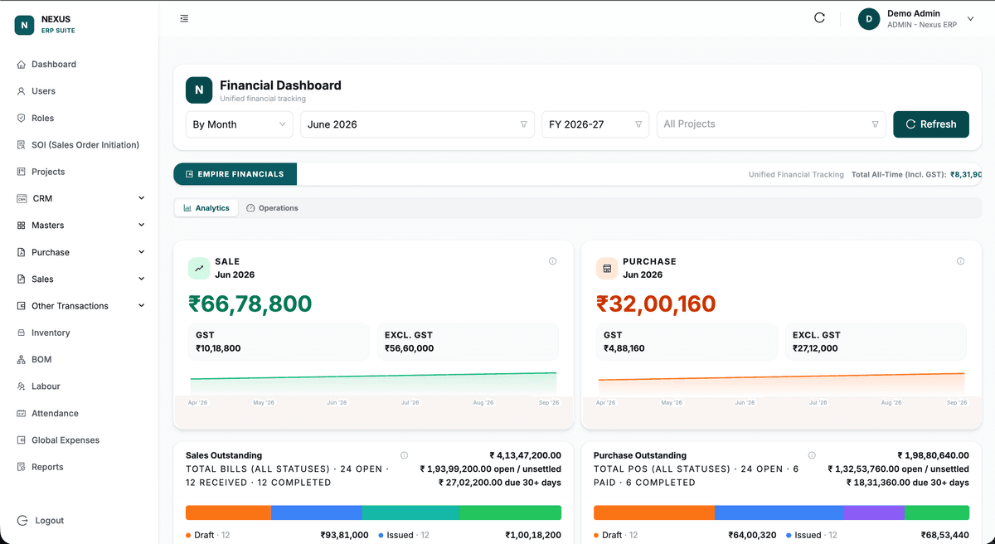Click the green SALE trend chart icon
This screenshot has height=544, width=995.
coord(199,268)
